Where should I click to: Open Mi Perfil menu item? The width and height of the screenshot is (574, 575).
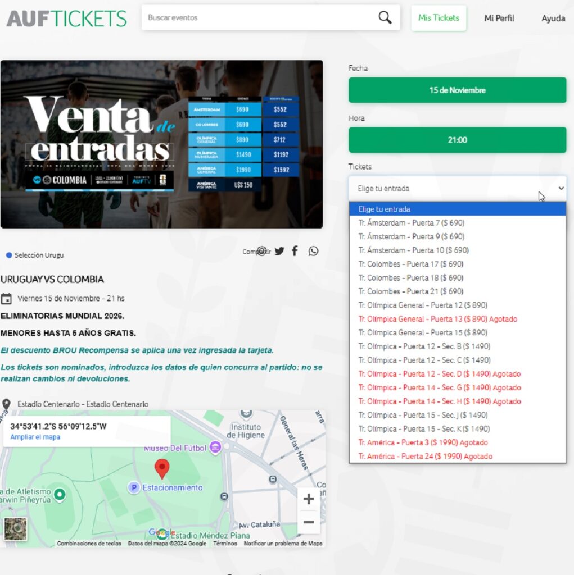click(x=499, y=19)
